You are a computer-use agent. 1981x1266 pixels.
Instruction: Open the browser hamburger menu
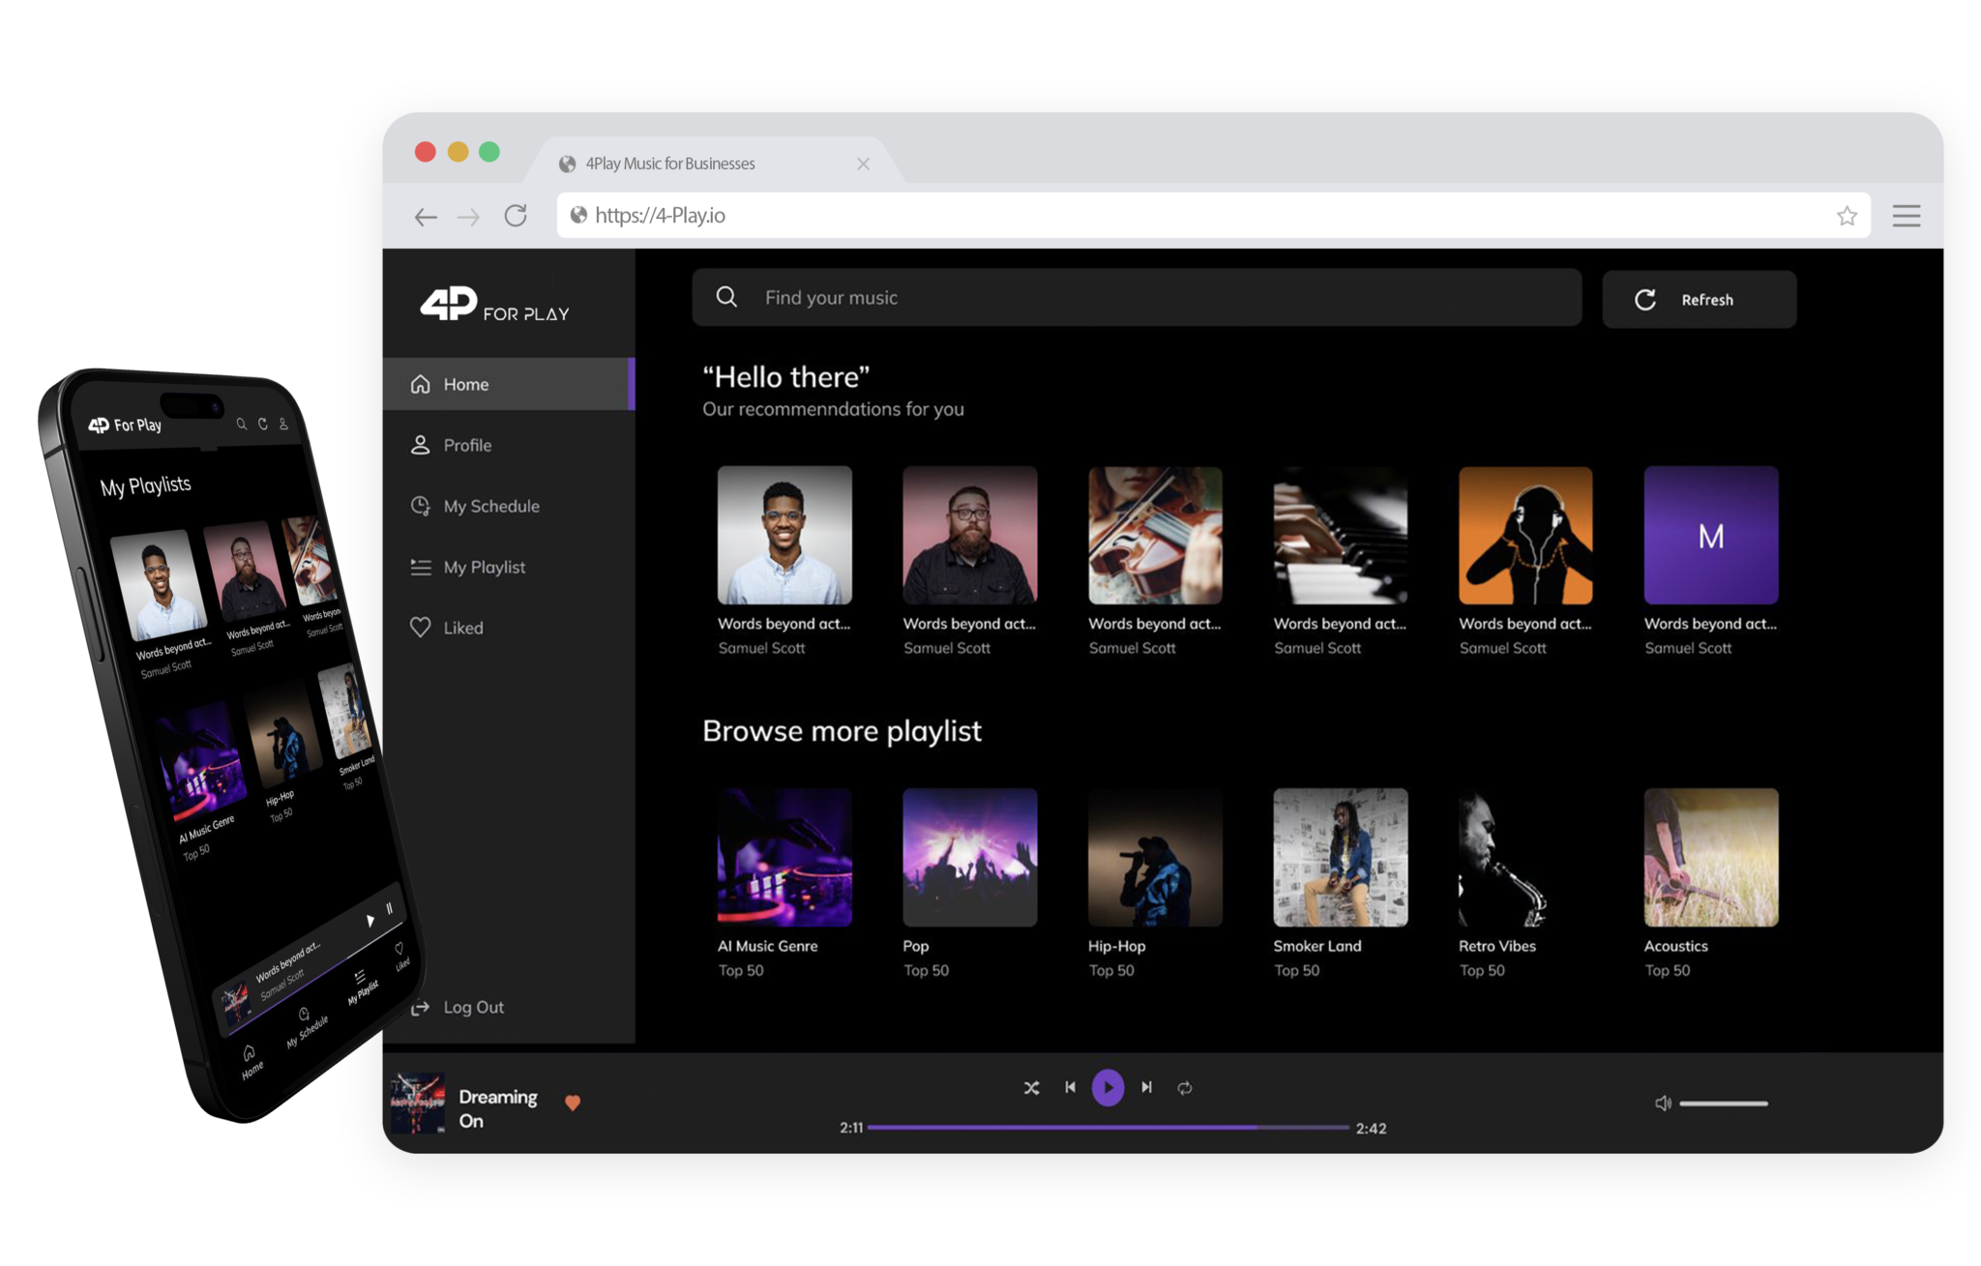point(1906,216)
